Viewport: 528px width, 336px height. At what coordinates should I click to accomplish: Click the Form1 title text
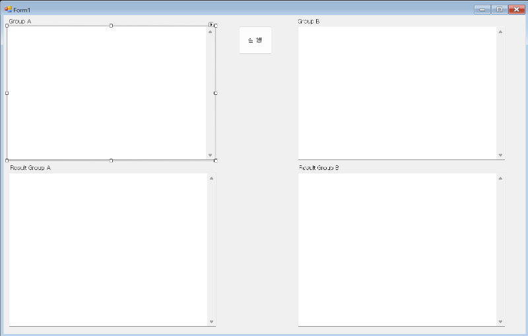[x=22, y=10]
